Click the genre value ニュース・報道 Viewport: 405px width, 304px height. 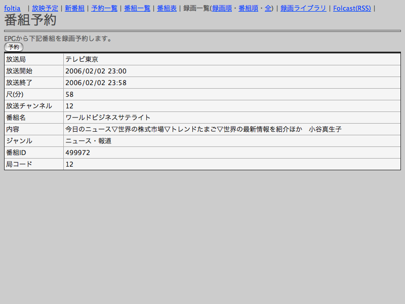(x=88, y=141)
